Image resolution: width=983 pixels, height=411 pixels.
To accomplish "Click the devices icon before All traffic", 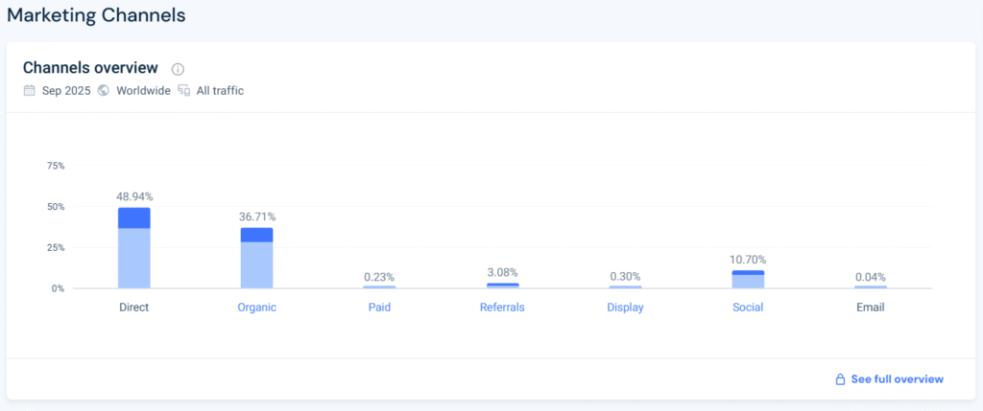I will coord(183,91).
